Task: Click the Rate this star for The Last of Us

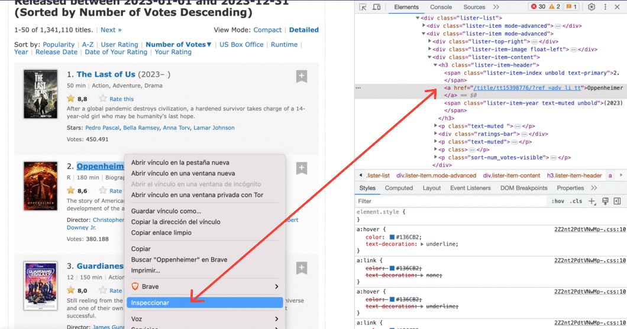Action: pyautogui.click(x=103, y=98)
